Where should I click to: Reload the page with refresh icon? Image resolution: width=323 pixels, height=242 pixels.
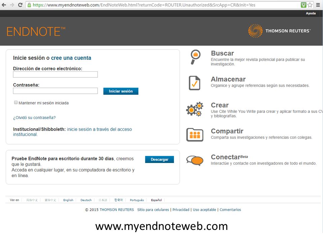click(x=20, y=5)
